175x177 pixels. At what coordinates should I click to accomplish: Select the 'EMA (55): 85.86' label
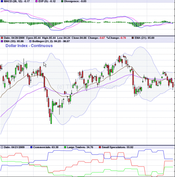(14, 41)
